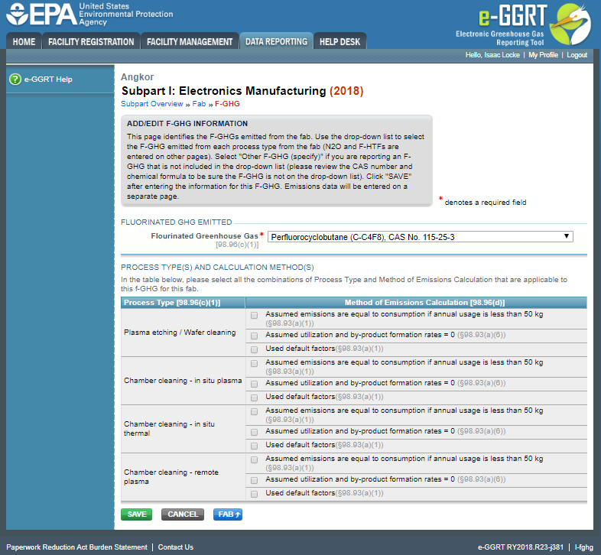Viewport: 601px width, 555px height.
Task: Click the e-GGRT heron logo
Action: 570,24
